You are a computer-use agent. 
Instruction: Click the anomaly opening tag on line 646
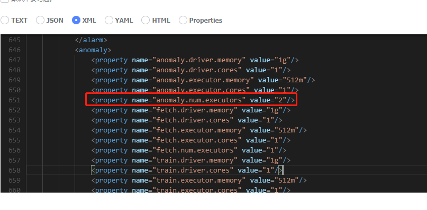pyautogui.click(x=93, y=50)
